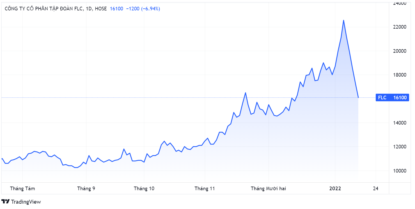Viewport: 415px width, 209px height.
Task: Click the highest peak of the price line
Action: click(343, 20)
